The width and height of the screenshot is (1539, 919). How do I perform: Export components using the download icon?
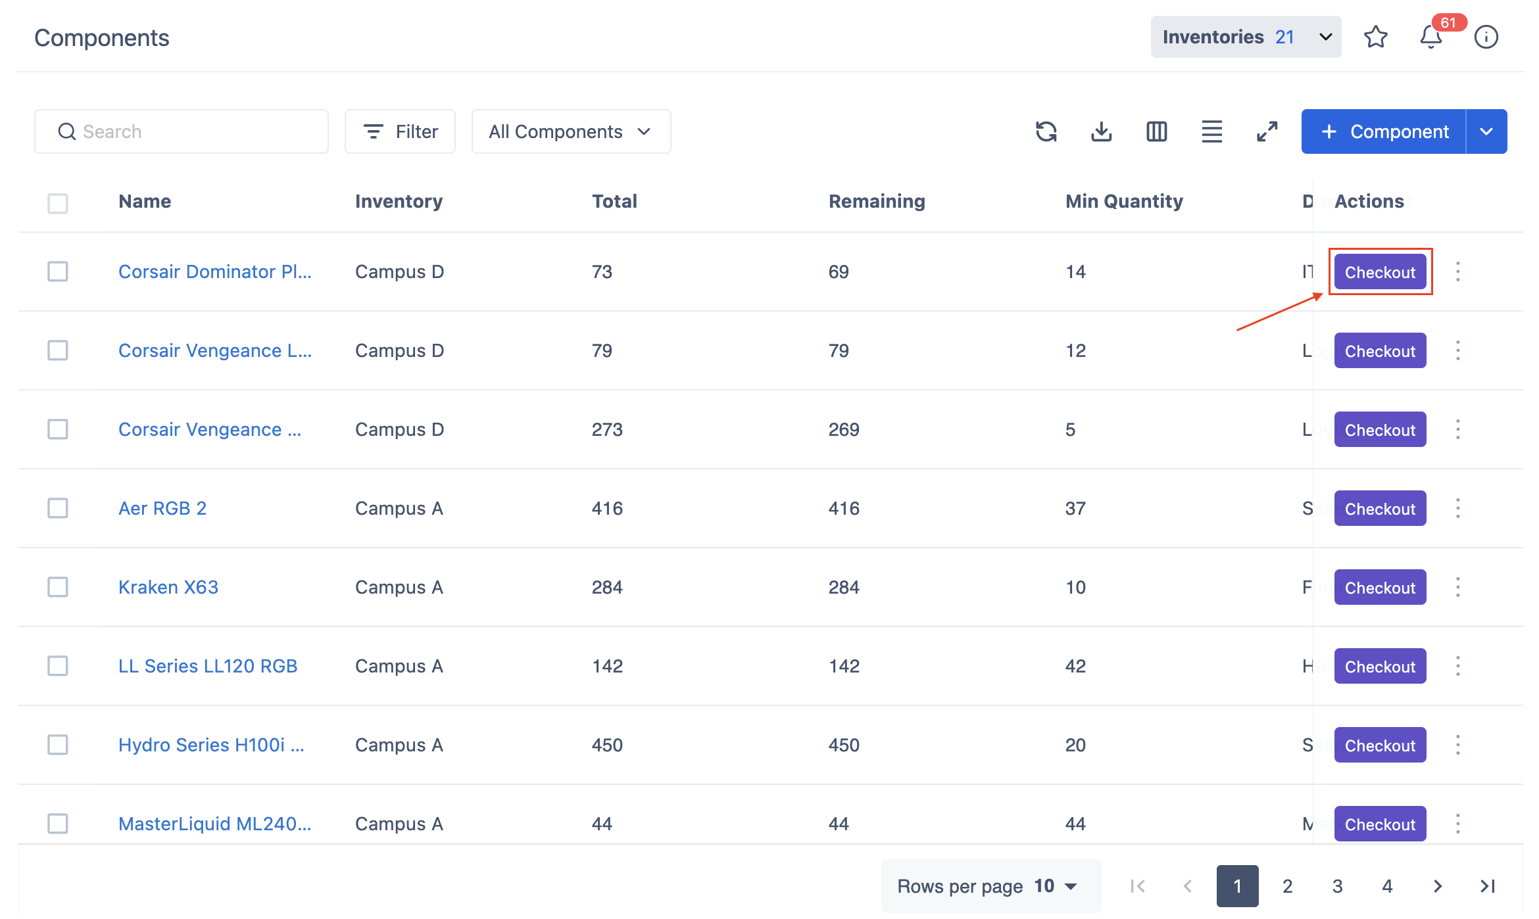(x=1102, y=131)
